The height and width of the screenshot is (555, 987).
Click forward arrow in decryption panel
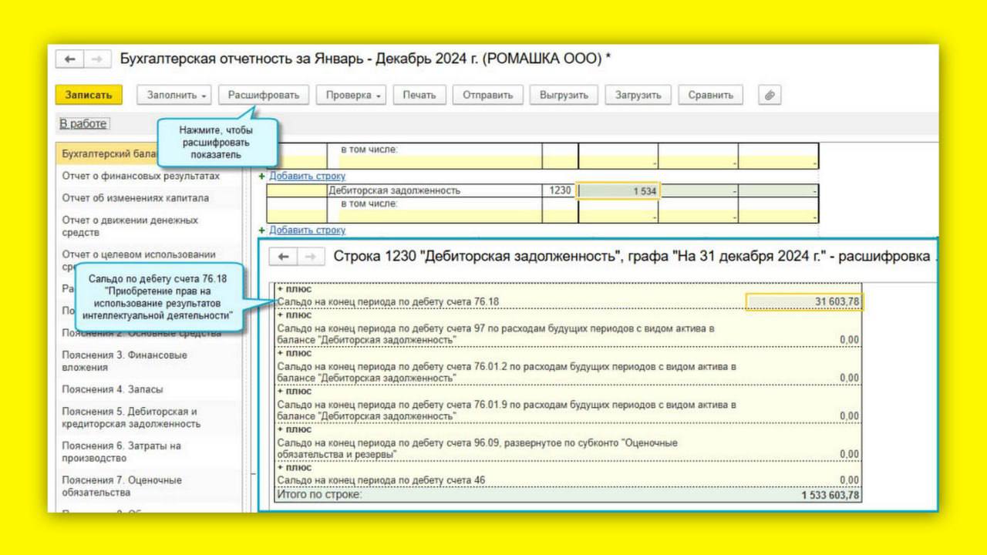tap(309, 257)
